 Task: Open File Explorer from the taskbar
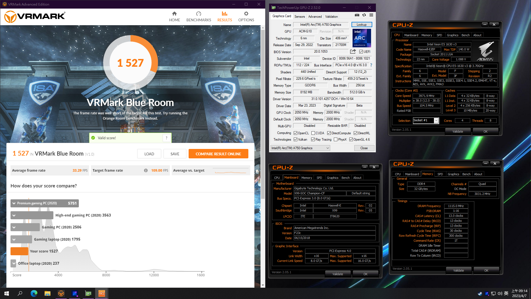click(48, 293)
